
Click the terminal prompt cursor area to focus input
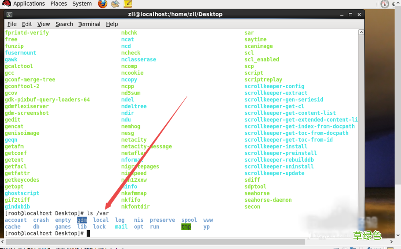click(x=88, y=233)
